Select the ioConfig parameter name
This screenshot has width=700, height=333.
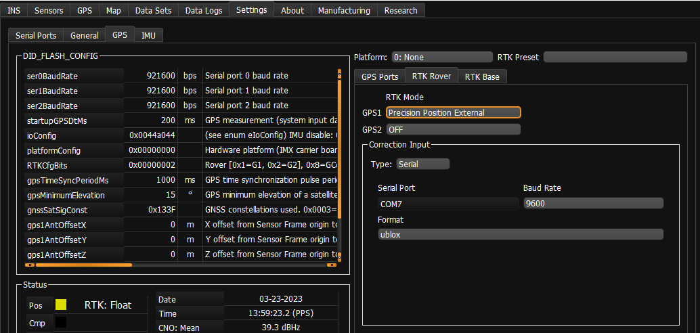click(74, 135)
